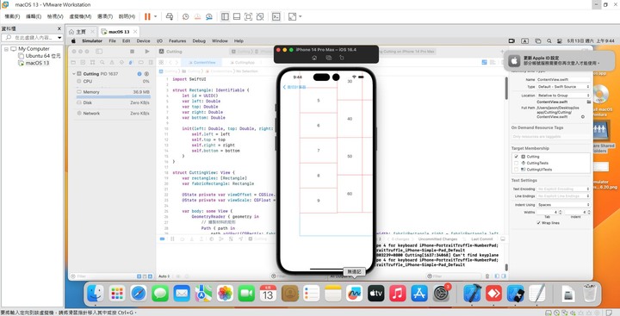620x316 pixels.
Task: Click the Xcode code editor scrollbar
Action: [x=505, y=88]
